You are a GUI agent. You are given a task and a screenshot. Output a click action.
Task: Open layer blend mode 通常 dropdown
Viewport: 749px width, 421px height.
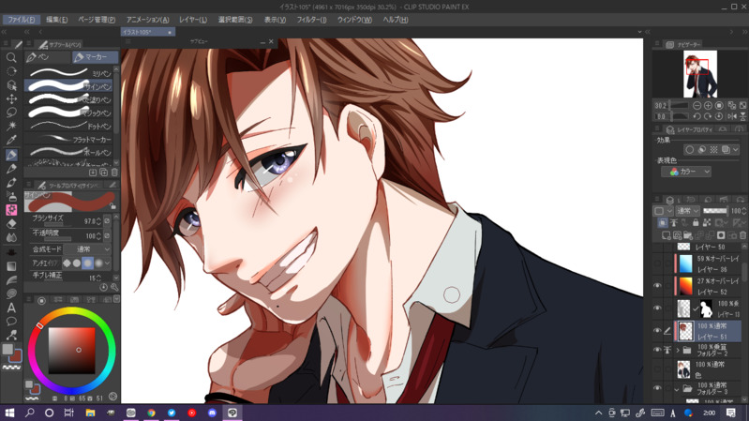pos(688,211)
